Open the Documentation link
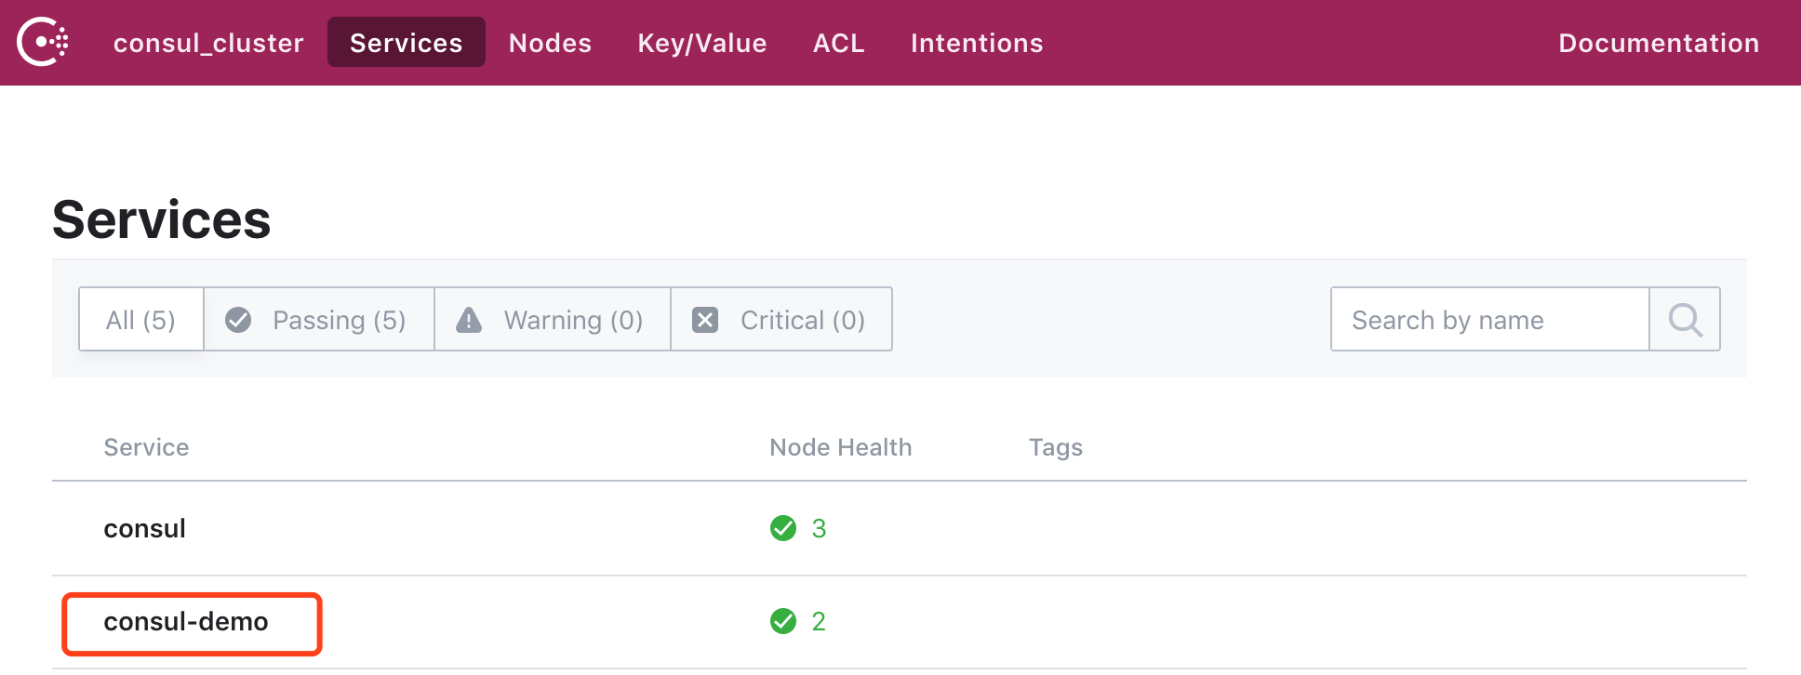Viewport: 1801px width, 675px height. click(1659, 43)
